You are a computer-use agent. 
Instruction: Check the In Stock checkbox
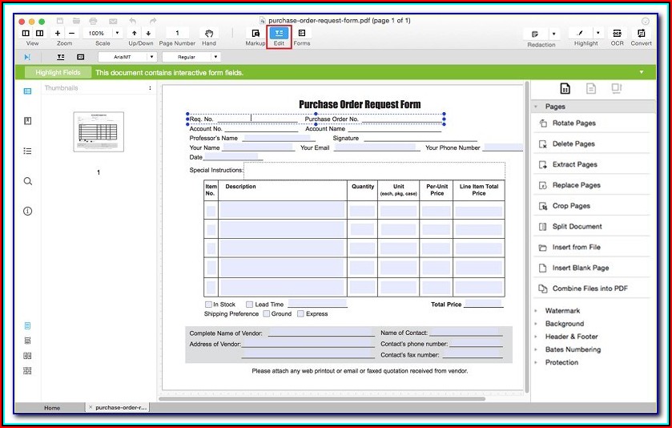[208, 305]
